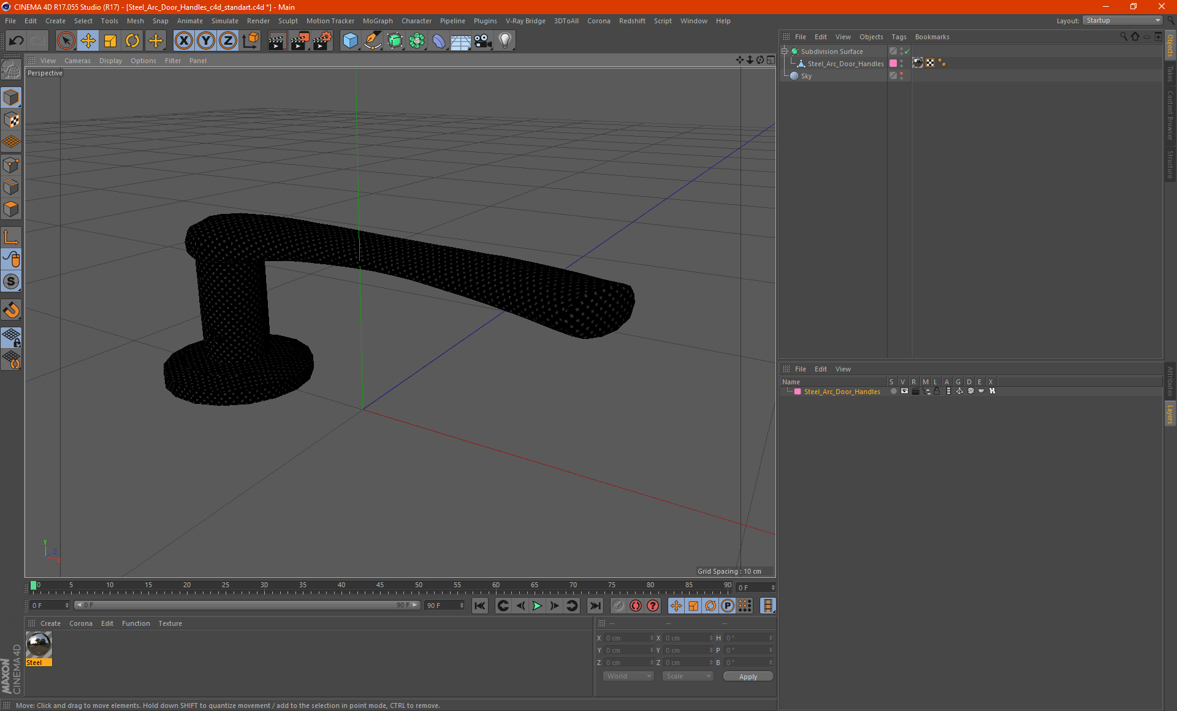Enable the Texture mode icon

[x=11, y=120]
